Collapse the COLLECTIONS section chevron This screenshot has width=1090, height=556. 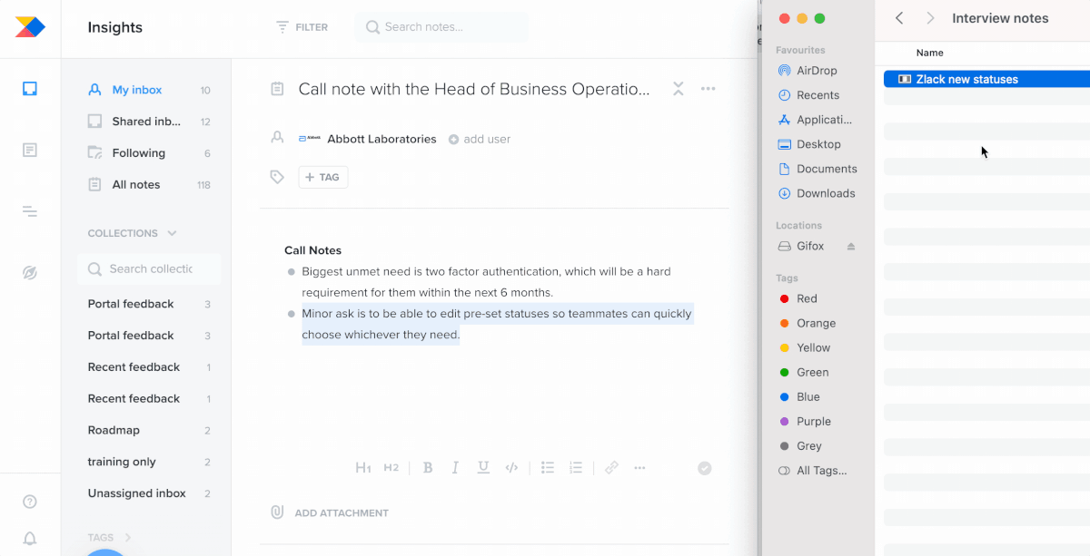(172, 233)
